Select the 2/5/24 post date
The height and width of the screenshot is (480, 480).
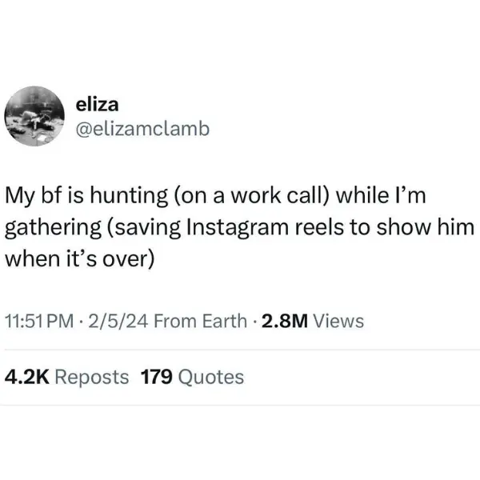[120, 322]
